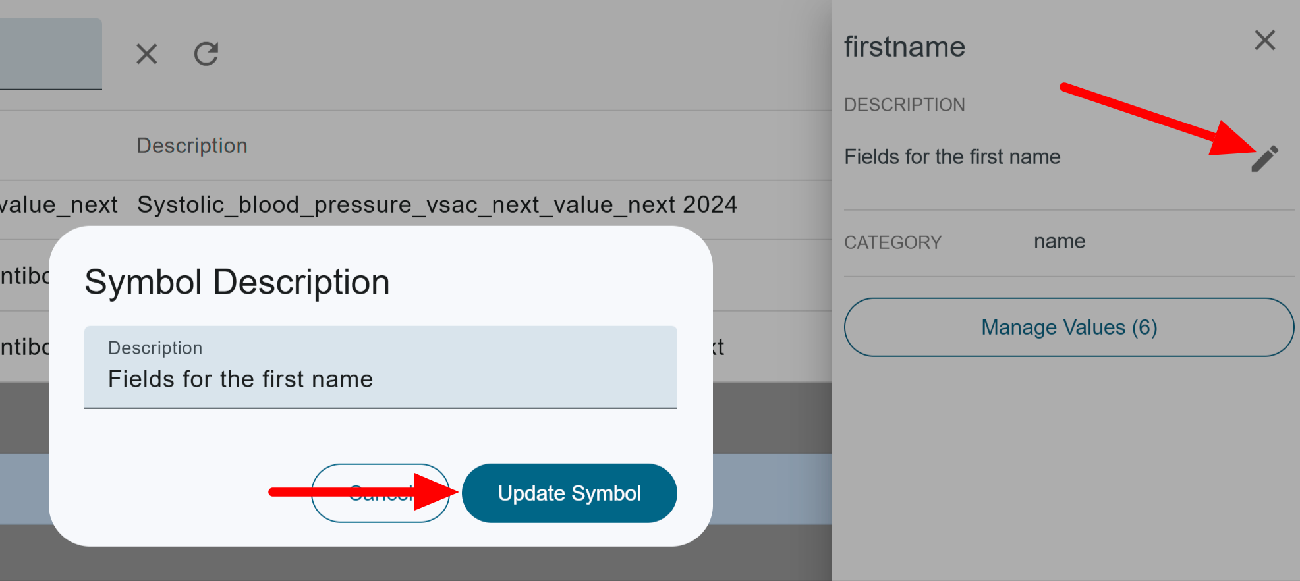
Task: Close the firstname side panel
Action: click(1264, 40)
